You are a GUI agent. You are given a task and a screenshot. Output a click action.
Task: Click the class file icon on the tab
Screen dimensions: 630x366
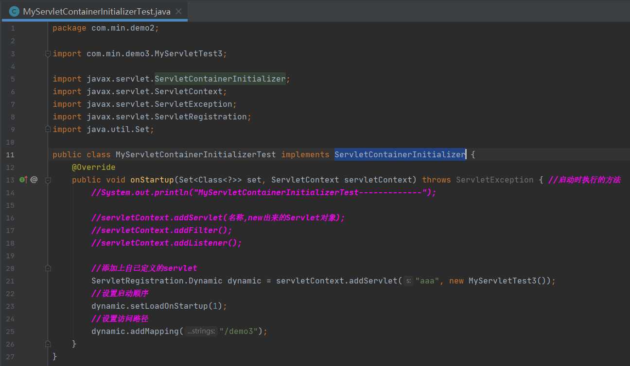click(14, 12)
